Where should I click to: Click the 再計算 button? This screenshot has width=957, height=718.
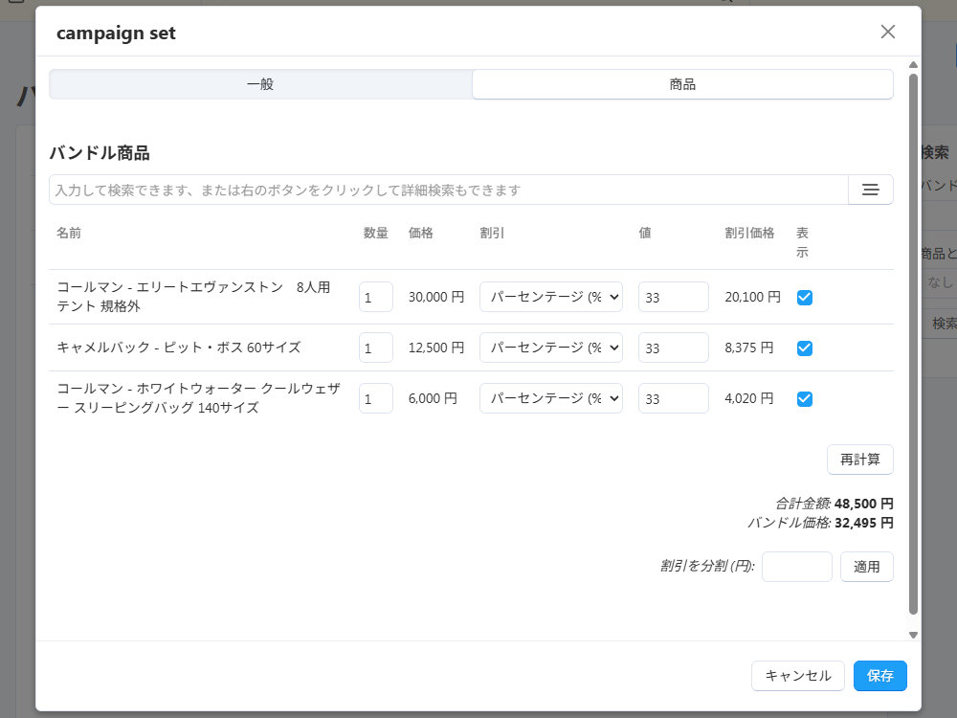859,460
